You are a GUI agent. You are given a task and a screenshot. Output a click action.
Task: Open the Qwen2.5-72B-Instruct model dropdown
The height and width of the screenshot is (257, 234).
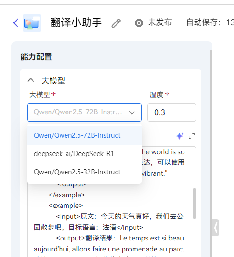84,112
